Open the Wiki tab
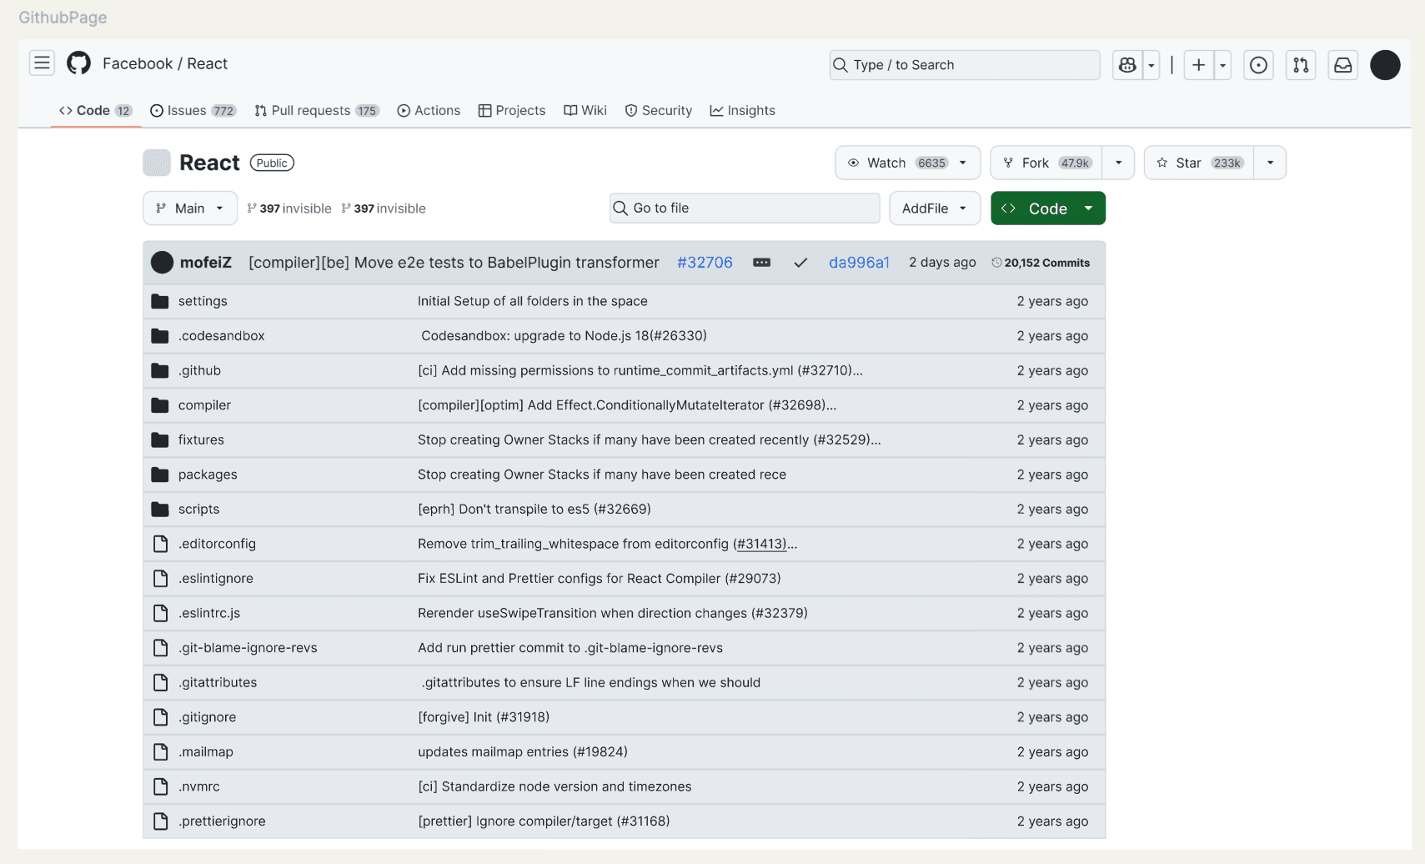 click(585, 110)
